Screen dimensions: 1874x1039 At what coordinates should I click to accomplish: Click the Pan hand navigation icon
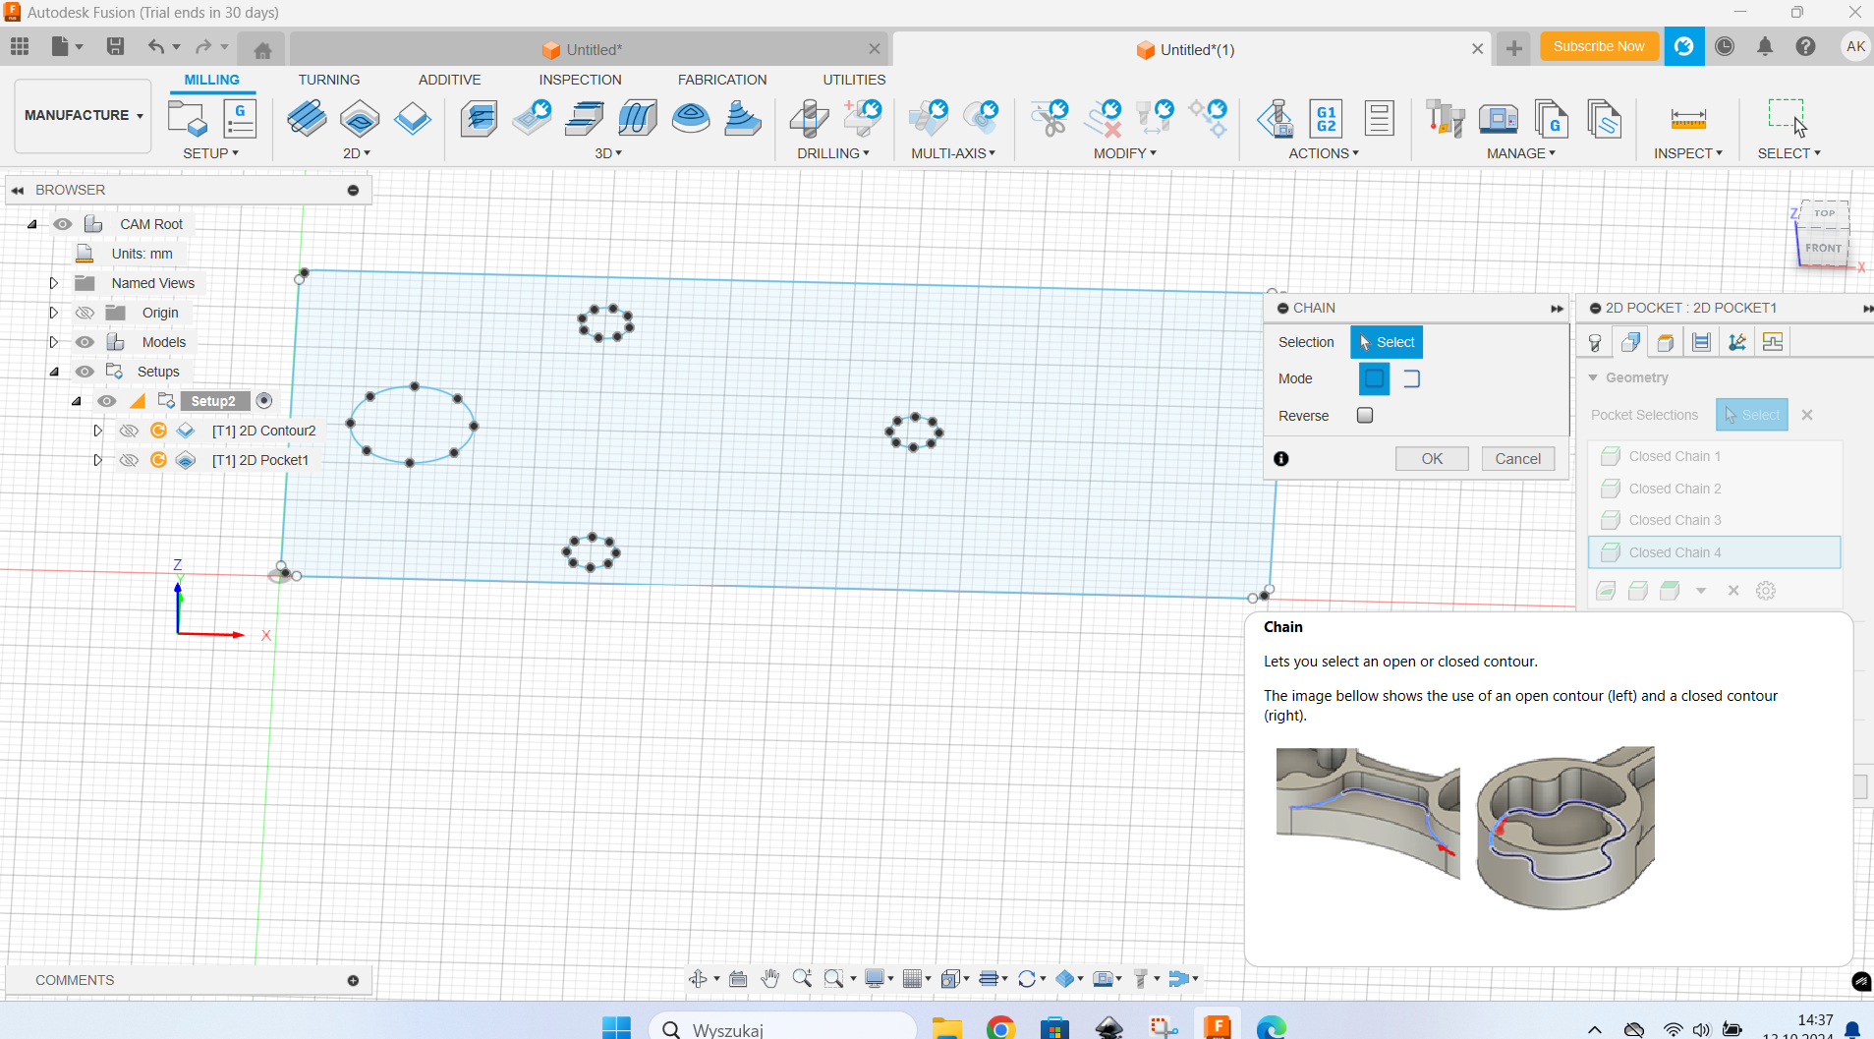click(769, 978)
